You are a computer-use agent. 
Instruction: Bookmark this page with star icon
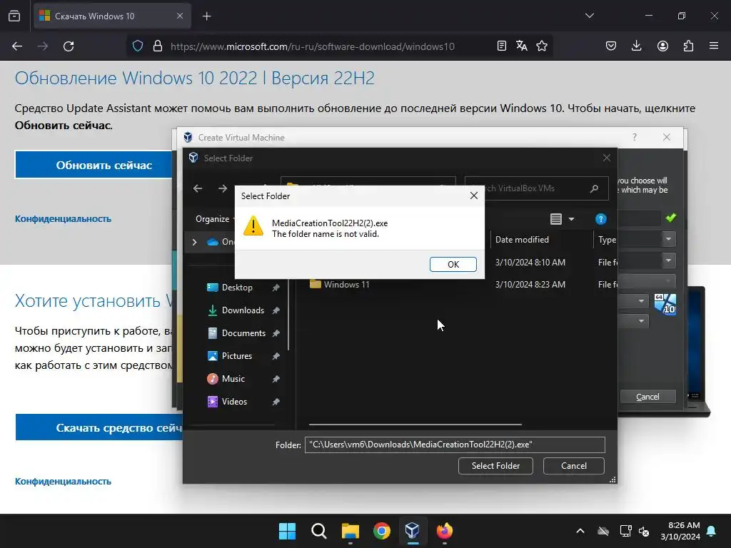pos(541,46)
